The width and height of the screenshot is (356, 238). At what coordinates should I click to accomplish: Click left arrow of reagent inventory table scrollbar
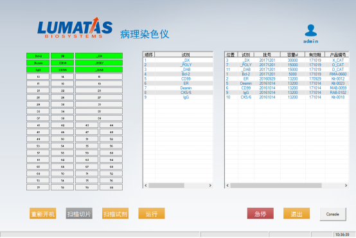point(227,185)
